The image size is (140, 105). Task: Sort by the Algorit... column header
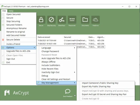(x=101, y=37)
